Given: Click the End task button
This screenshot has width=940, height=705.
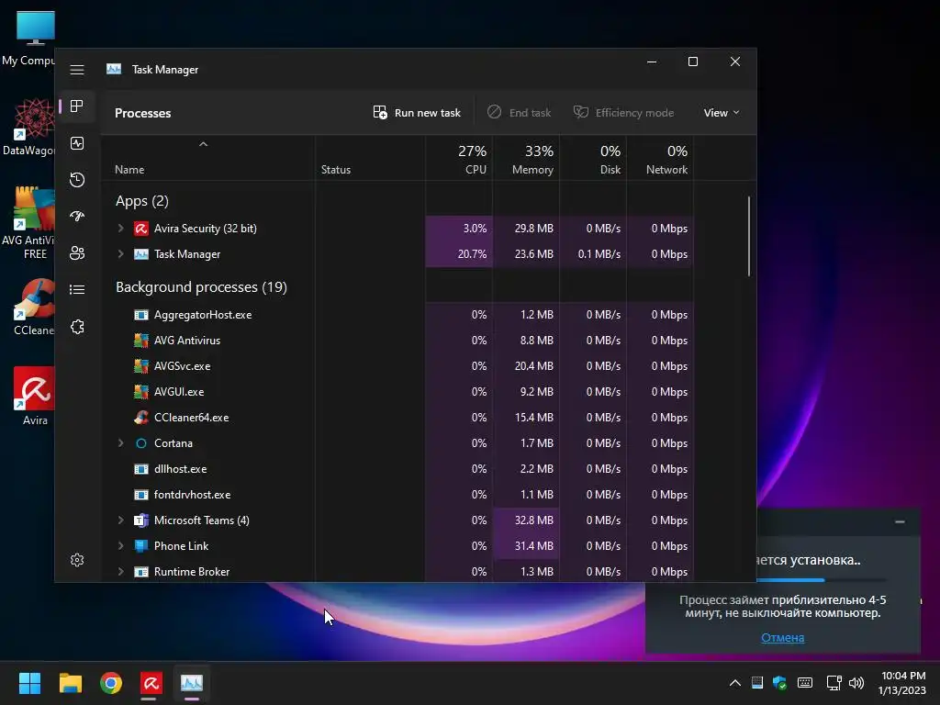Looking at the screenshot, I should [x=519, y=113].
